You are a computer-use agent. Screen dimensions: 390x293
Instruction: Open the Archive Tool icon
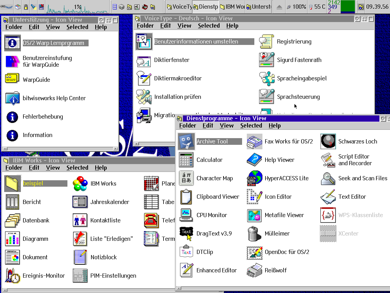186,141
